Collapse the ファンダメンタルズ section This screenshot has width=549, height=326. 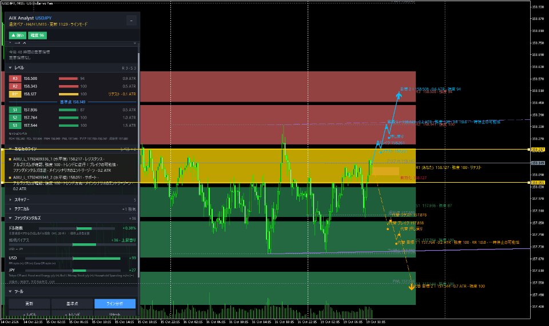click(10, 218)
